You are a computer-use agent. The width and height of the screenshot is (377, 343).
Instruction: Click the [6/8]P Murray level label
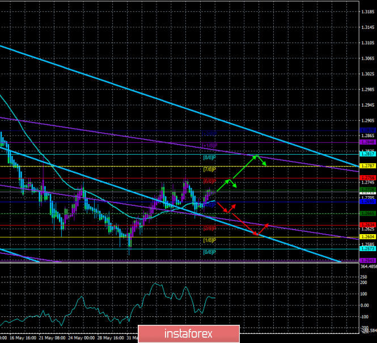[209, 181]
